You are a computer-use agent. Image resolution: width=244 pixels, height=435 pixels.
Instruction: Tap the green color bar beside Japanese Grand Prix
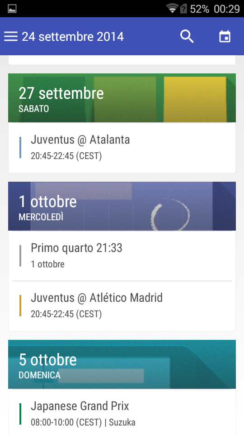pos(20,414)
